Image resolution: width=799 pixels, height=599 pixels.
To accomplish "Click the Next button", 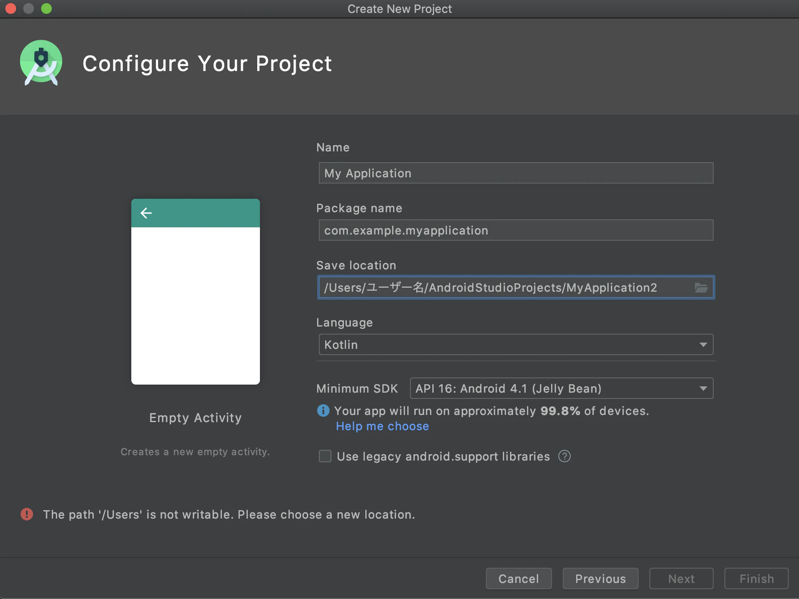I will pos(681,578).
